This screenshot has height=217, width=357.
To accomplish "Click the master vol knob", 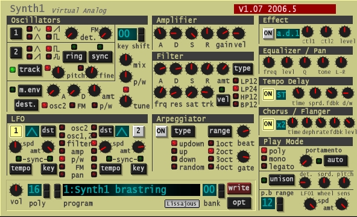I will (x=16, y=190).
